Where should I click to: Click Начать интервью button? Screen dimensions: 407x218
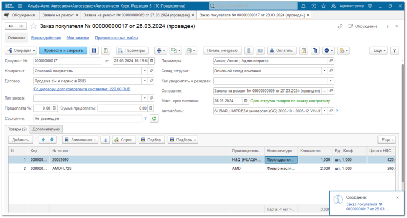tap(222, 50)
